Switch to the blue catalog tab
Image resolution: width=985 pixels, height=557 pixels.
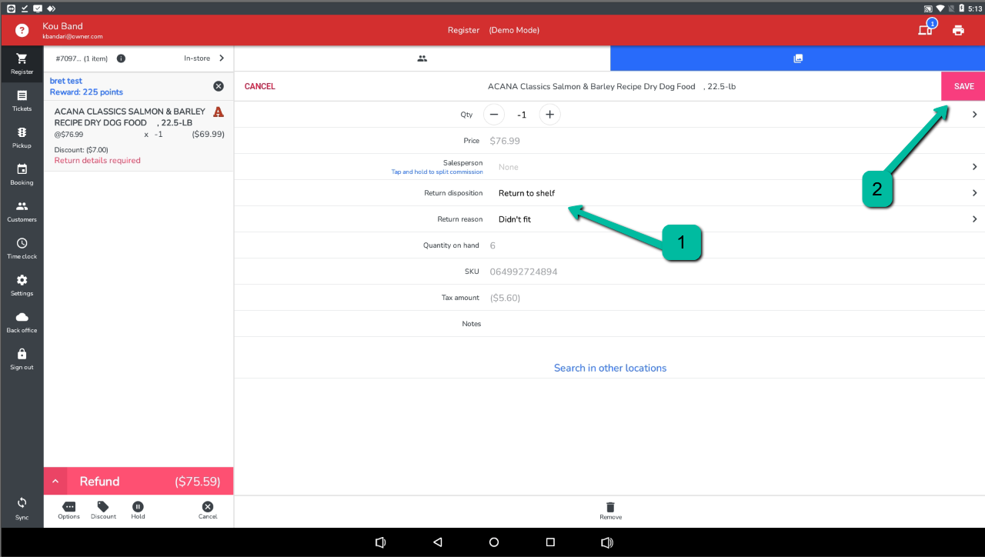(x=797, y=58)
